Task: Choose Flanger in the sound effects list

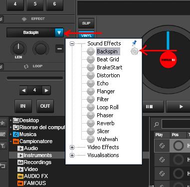Action: pos(106,91)
